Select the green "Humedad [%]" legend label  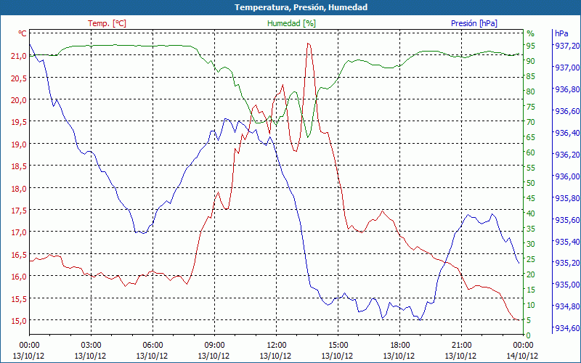pyautogui.click(x=292, y=23)
